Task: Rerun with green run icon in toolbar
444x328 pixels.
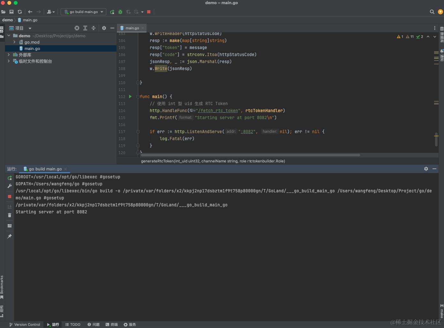Action: click(112, 12)
